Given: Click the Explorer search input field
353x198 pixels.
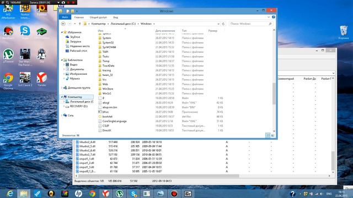Looking at the screenshot, I should (249, 24).
